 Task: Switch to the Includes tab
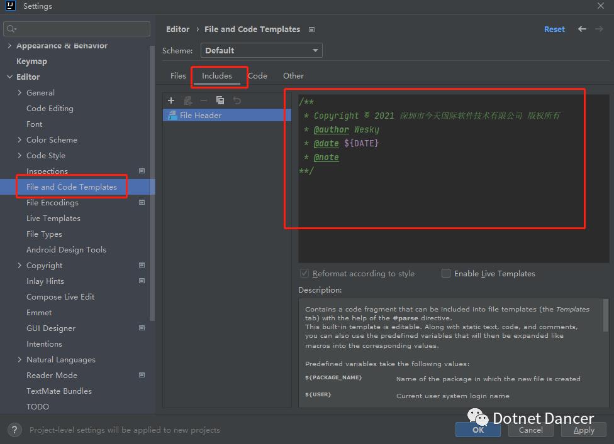217,76
